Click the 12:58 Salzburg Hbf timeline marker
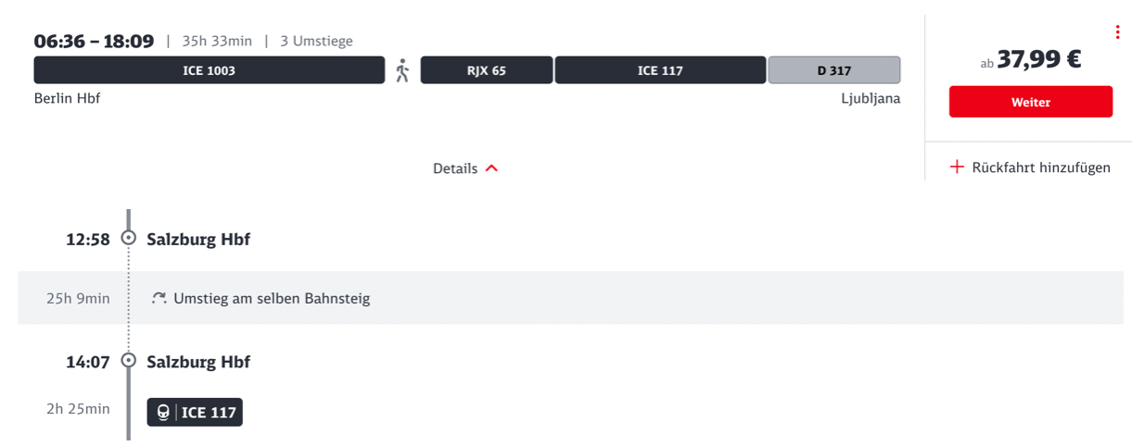The height and width of the screenshot is (446, 1144). [129, 239]
